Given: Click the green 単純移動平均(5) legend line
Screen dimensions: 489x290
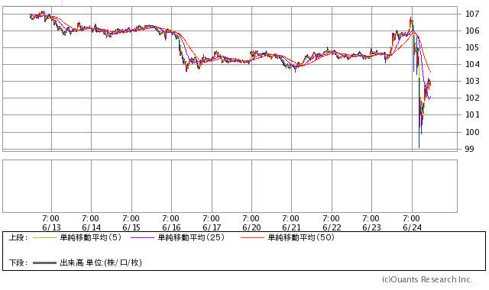Looking at the screenshot, I should pos(44,238).
